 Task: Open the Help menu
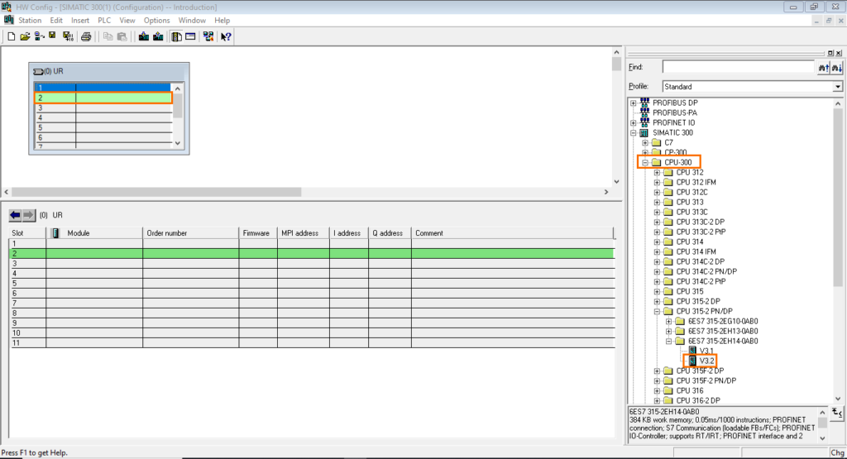click(x=222, y=21)
